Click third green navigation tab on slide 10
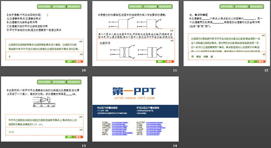The image size is (271, 148). click(74, 7)
